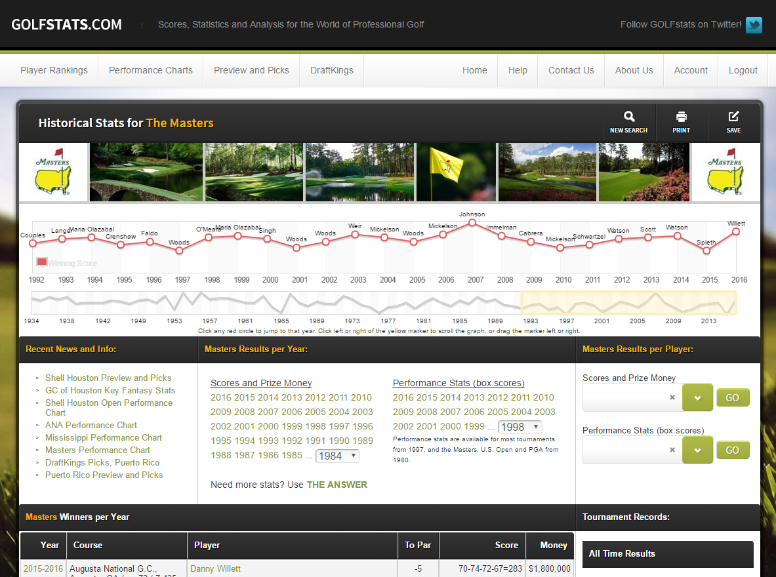Image resolution: width=776 pixels, height=577 pixels.
Task: Click the right Masters logo
Action: point(725,172)
